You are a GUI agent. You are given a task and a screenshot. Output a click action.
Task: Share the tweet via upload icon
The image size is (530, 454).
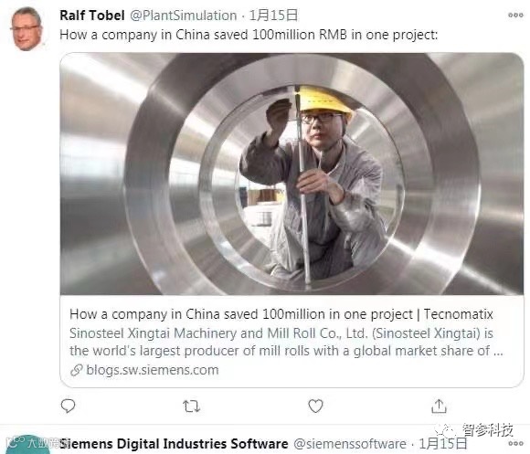[439, 406]
